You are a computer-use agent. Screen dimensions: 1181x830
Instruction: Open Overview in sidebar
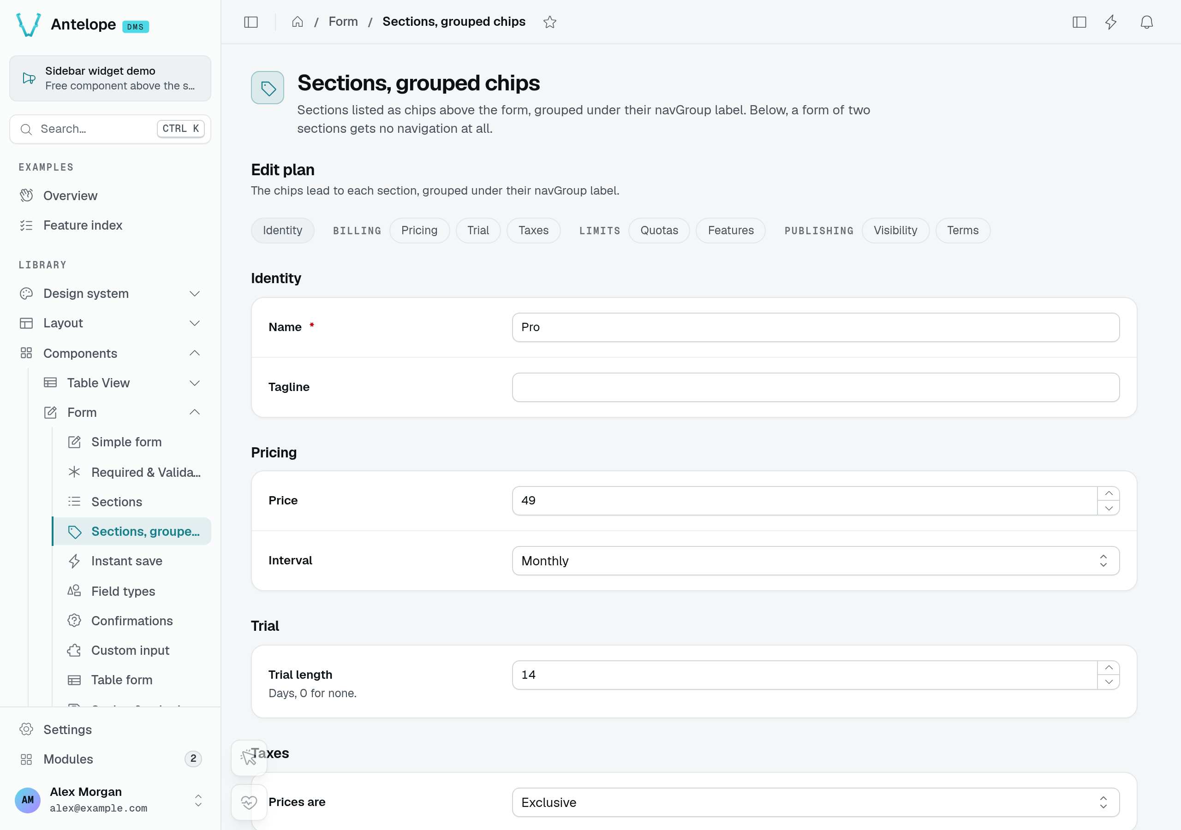coord(110,196)
